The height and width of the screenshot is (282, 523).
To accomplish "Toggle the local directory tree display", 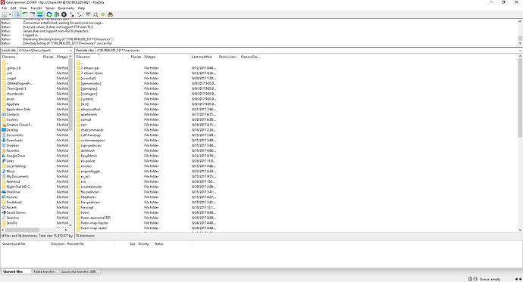I will 25,14.
